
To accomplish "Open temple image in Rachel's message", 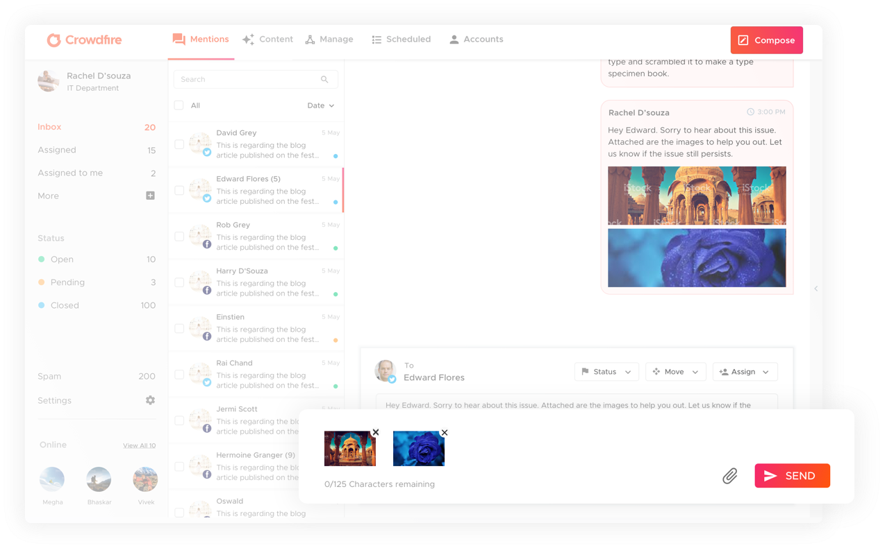I will pos(697,196).
